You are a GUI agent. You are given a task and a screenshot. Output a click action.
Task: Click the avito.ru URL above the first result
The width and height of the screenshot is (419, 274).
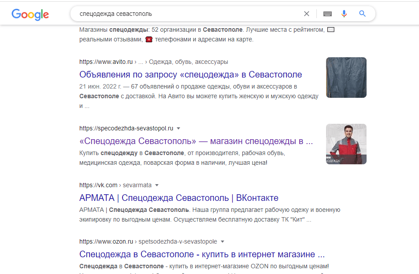(106, 62)
